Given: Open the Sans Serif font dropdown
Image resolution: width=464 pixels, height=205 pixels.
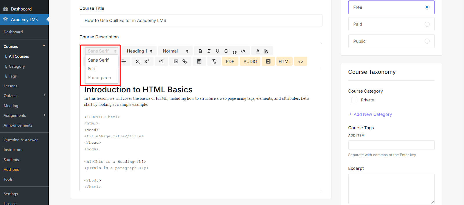Looking at the screenshot, I should (101, 51).
